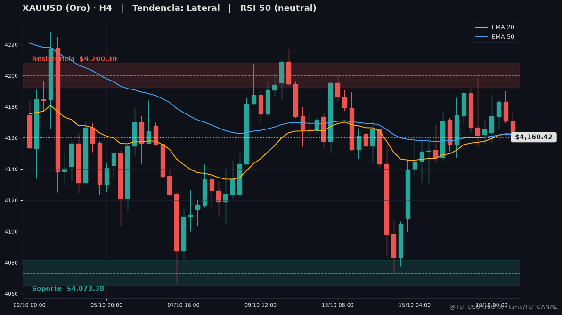Click the Resistencia $4,200.30 label

click(74, 59)
